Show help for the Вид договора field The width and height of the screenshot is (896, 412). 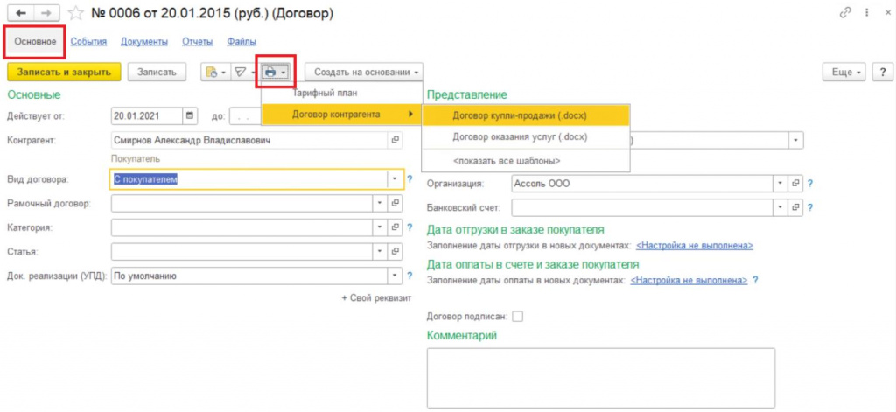click(409, 178)
